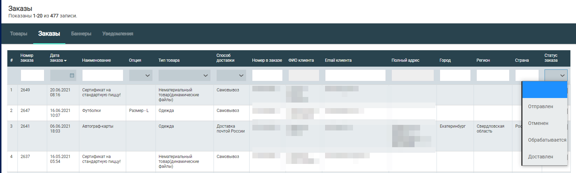Sort by Тип товара column header

169,60
